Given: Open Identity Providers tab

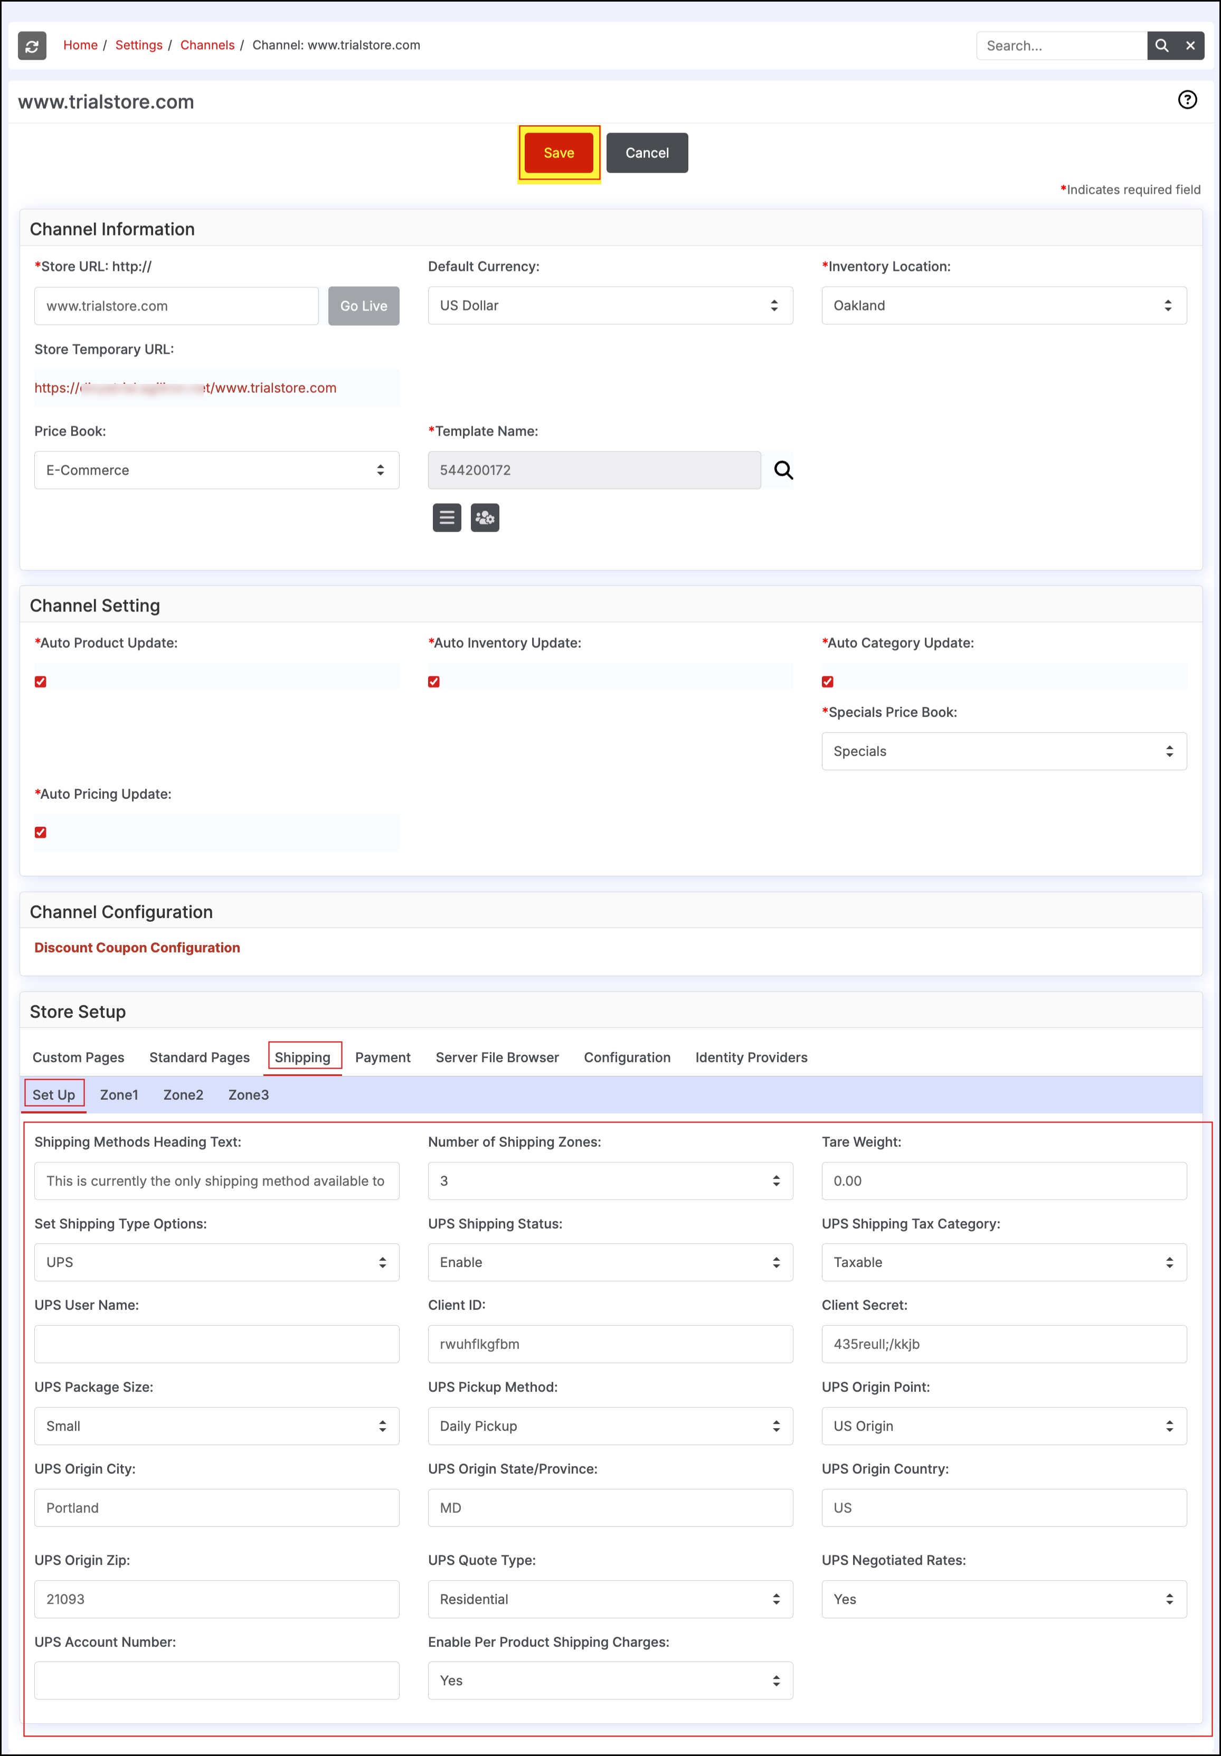Looking at the screenshot, I should tap(751, 1057).
